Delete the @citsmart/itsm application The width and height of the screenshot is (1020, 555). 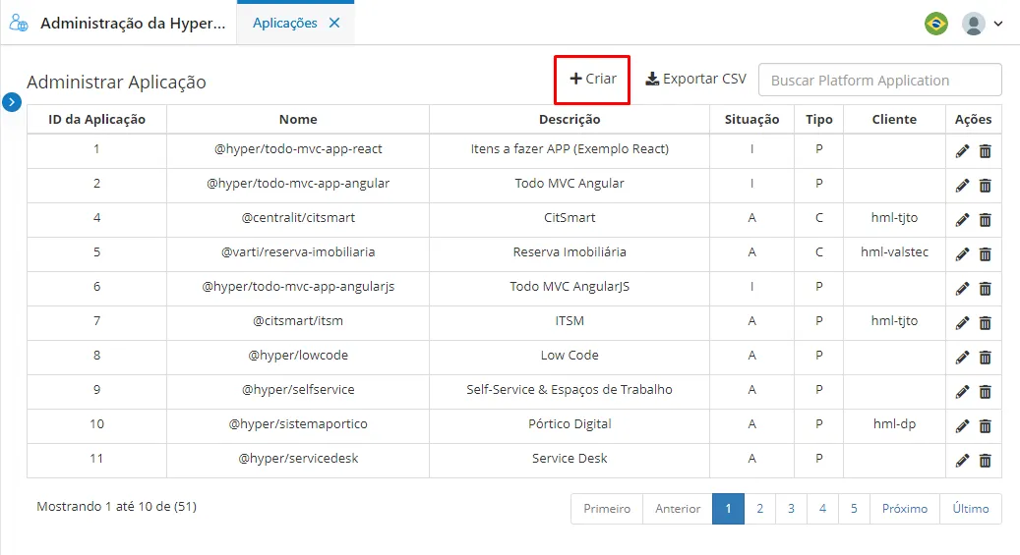pos(985,323)
